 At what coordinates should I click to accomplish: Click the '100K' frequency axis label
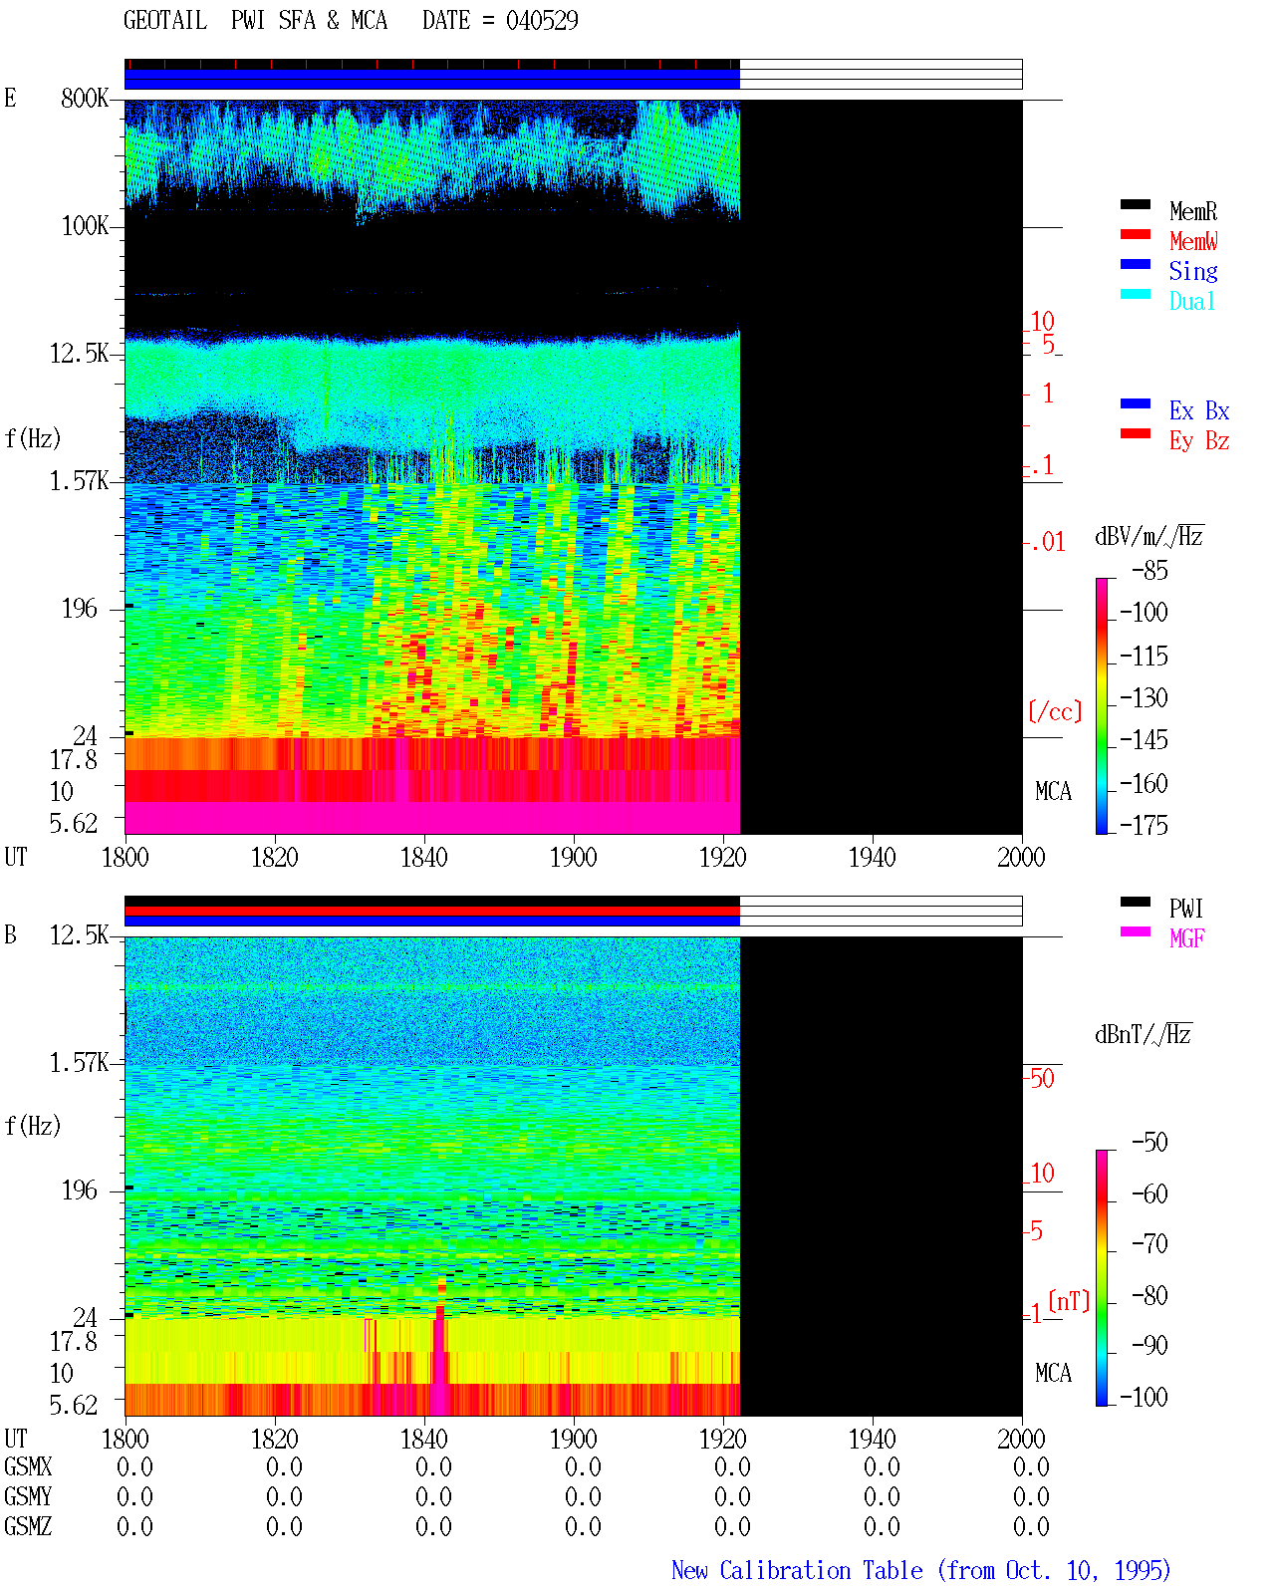[85, 225]
